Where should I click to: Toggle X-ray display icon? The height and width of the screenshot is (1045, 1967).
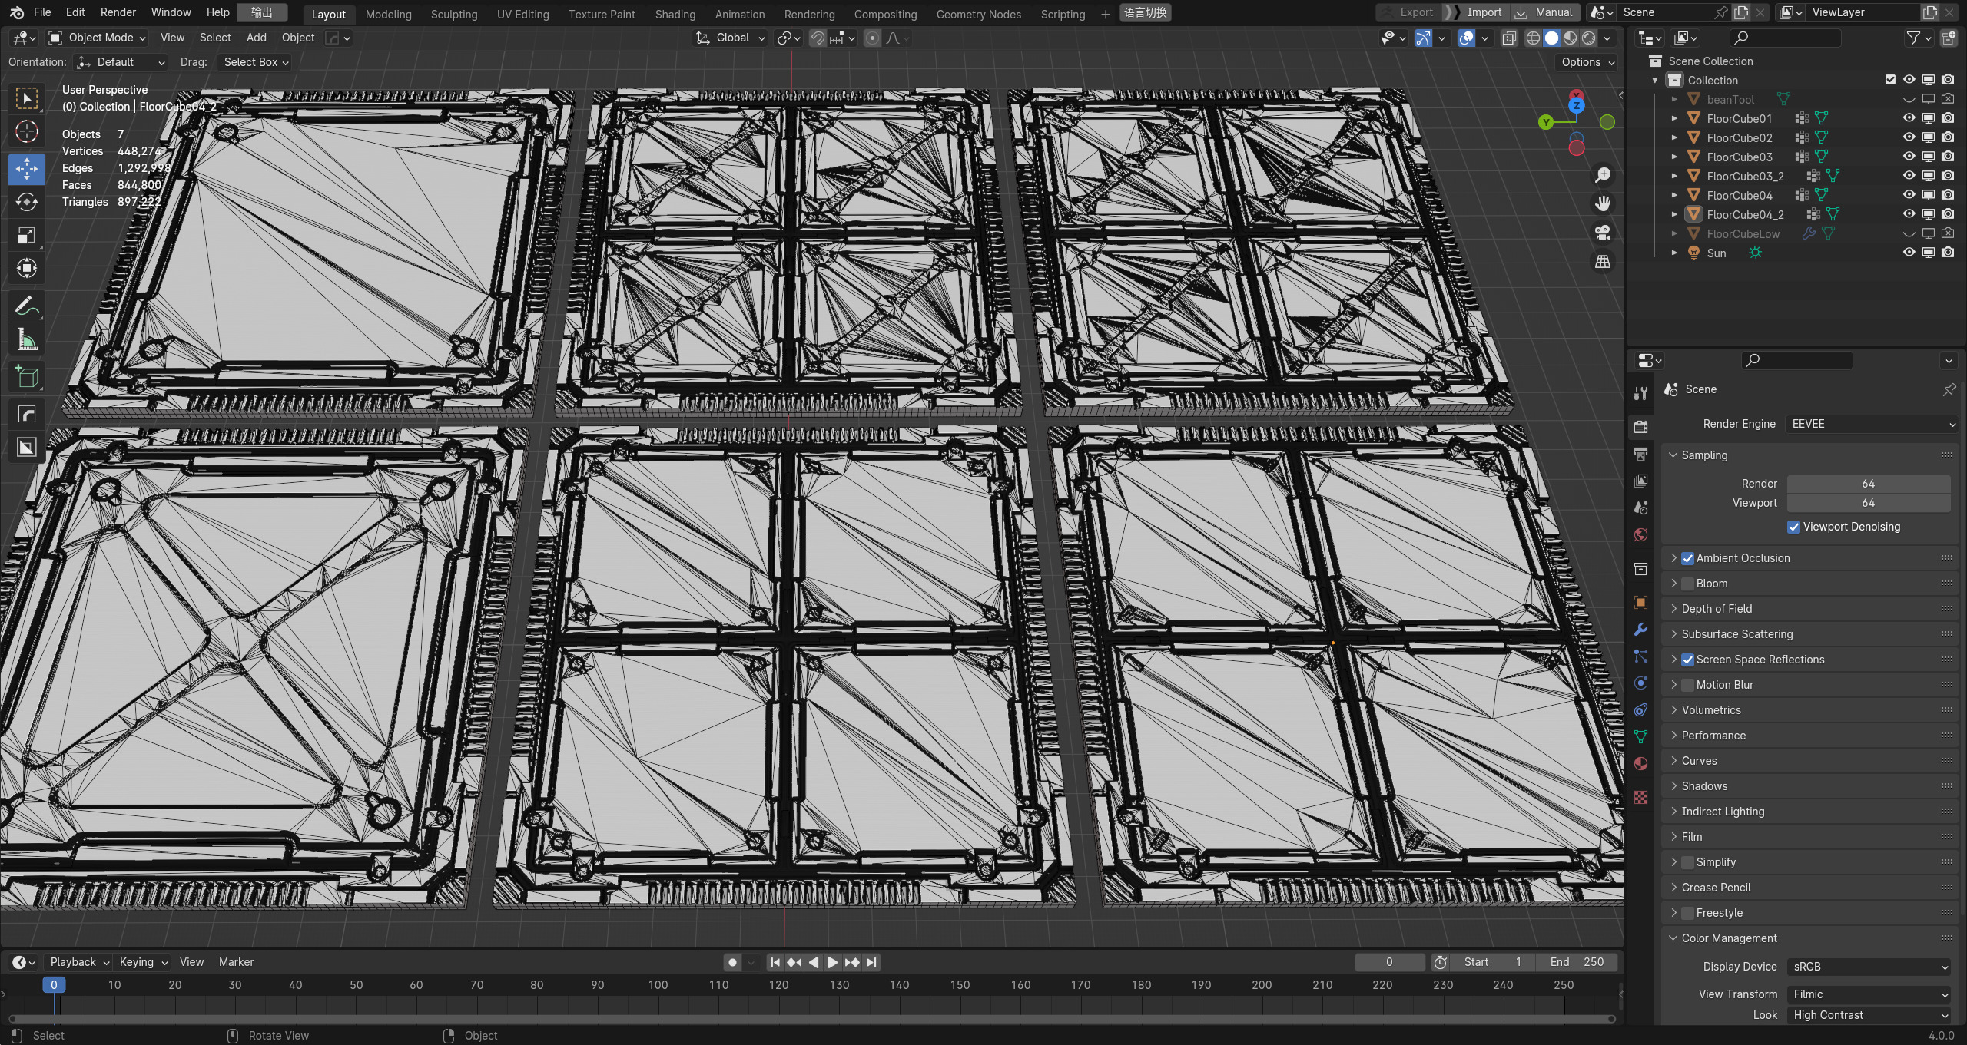[1509, 38]
